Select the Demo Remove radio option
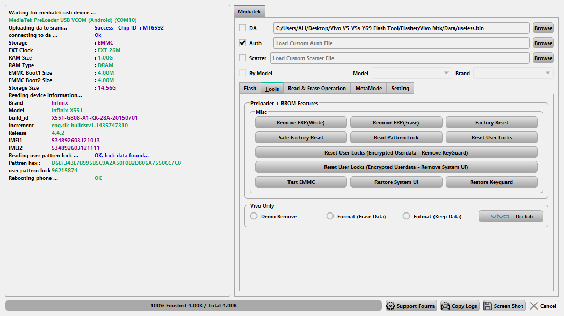Screen dimensions: 564x316 pos(254,216)
